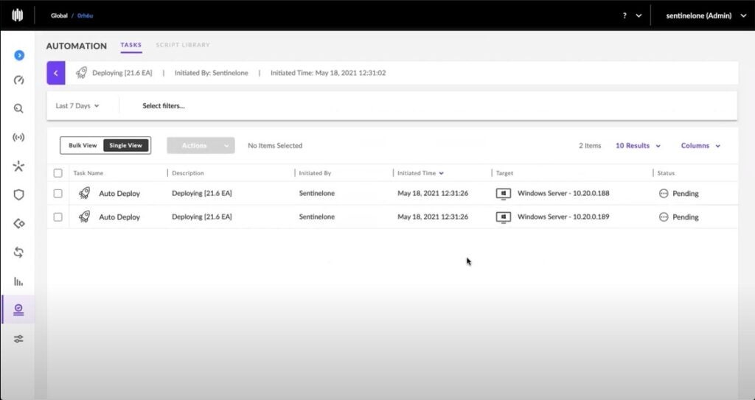
Task: Open the sentinelone (Admin) user menu
Action: pos(706,15)
